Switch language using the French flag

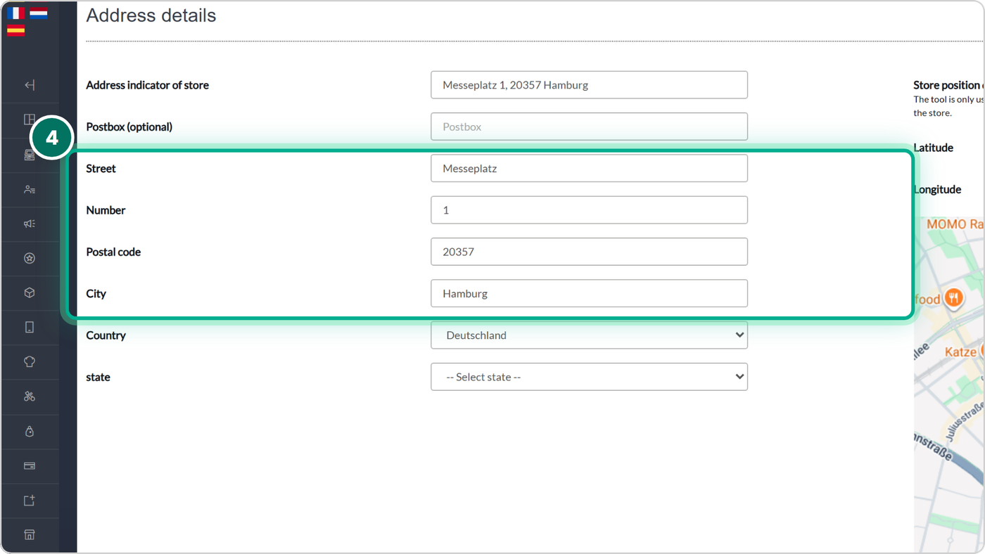pos(16,13)
